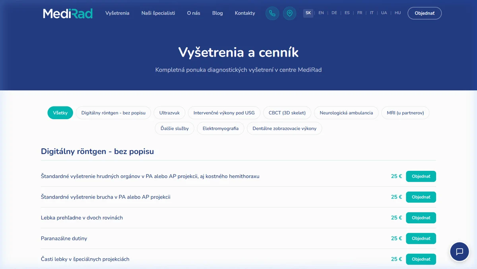Switch language to FR
Viewport: 477px width, 269px height.
(x=360, y=13)
